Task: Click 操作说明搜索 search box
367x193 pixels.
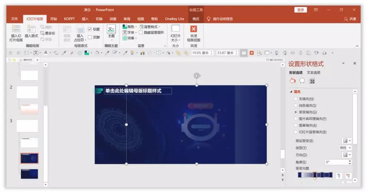Action: (x=220, y=19)
